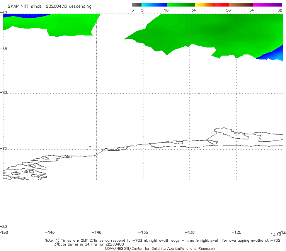Click the 'Note: 1) Times are GMT' text line
The height and width of the screenshot is (251, 286).
pyautogui.click(x=162, y=241)
